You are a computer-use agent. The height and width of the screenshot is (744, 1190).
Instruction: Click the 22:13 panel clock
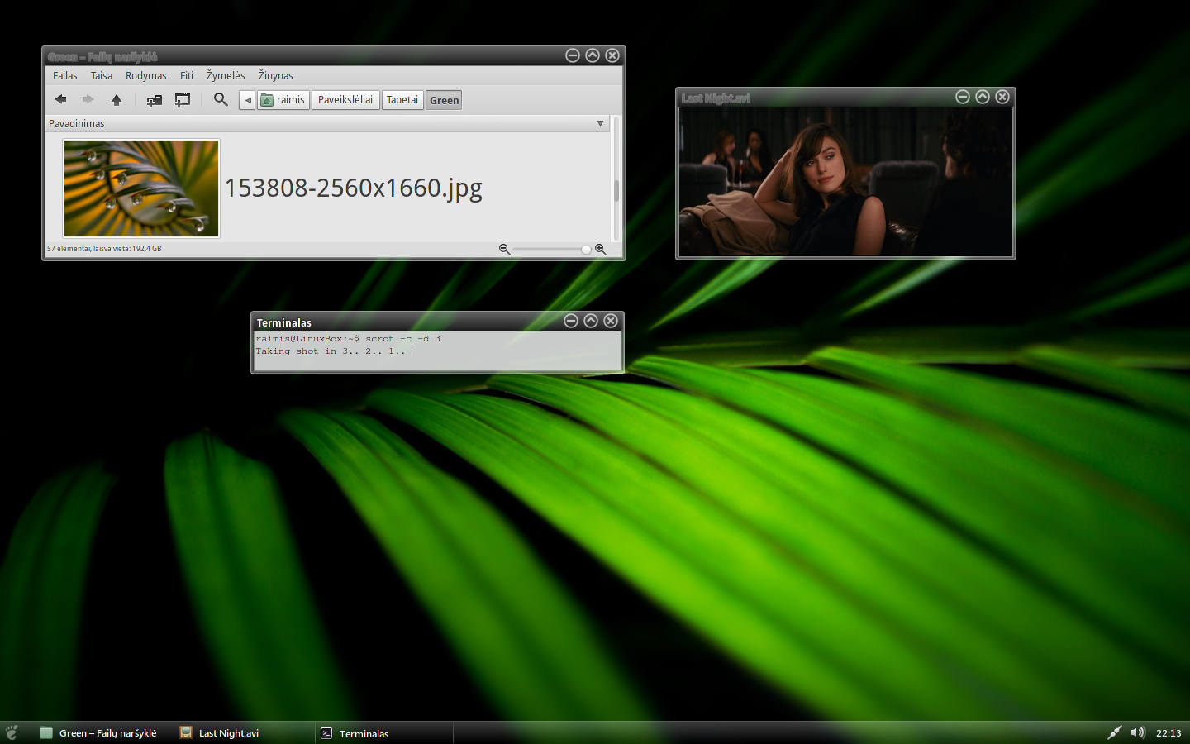pyautogui.click(x=1169, y=733)
